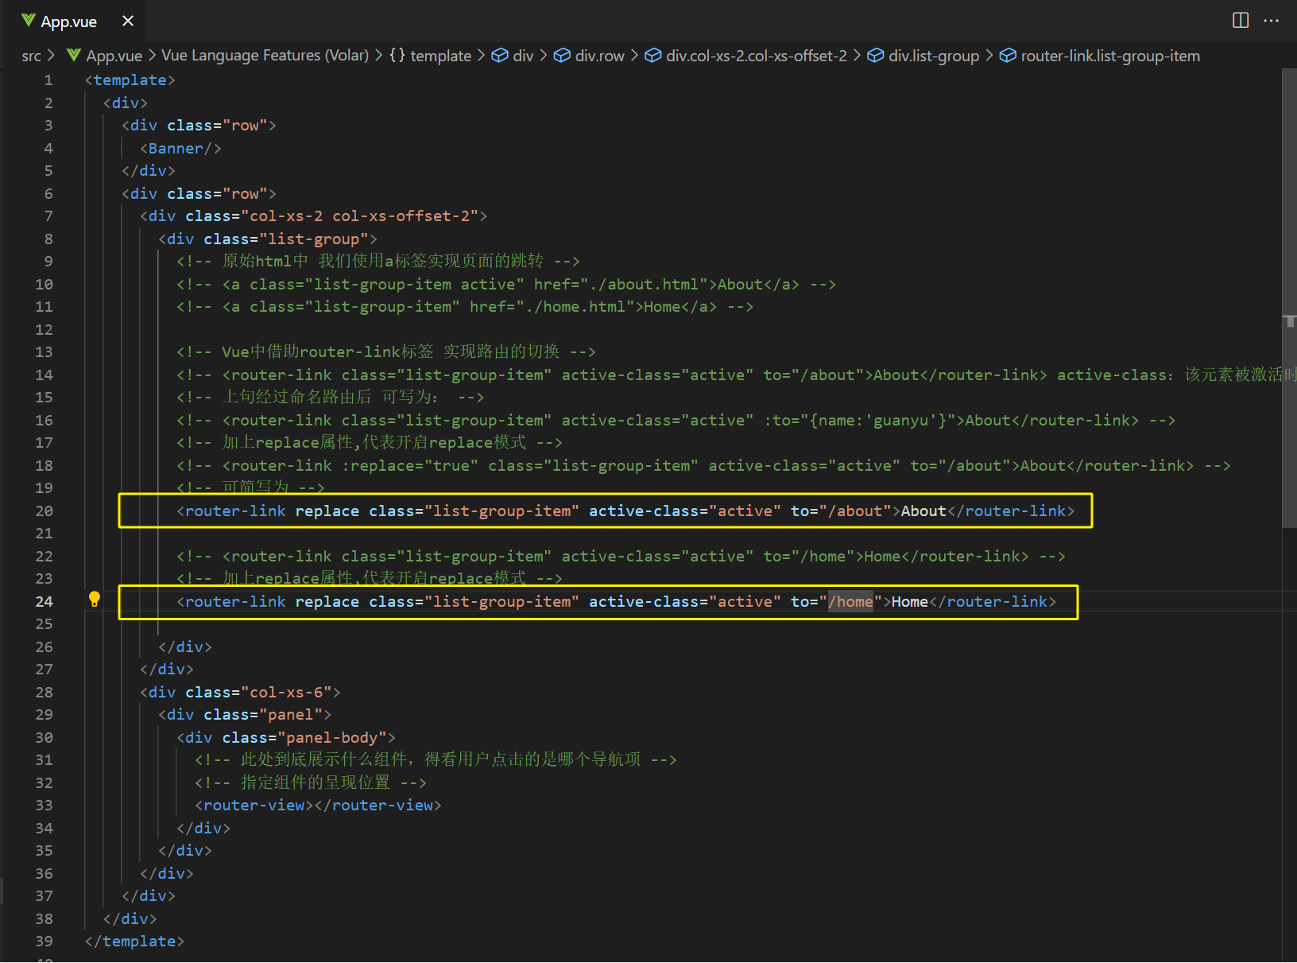Select the div.row breadcrumb segment
Viewport: 1297px width, 963px height.
(599, 56)
